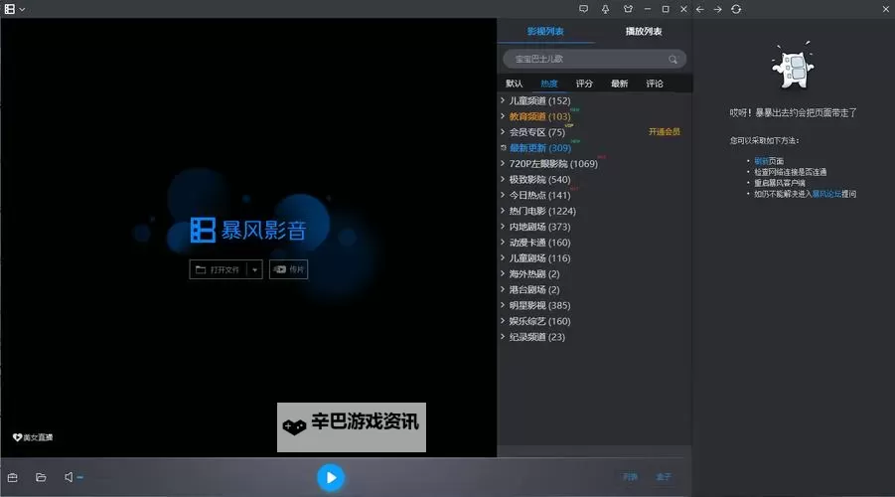Expand the 儿童频道 chevron

(503, 100)
